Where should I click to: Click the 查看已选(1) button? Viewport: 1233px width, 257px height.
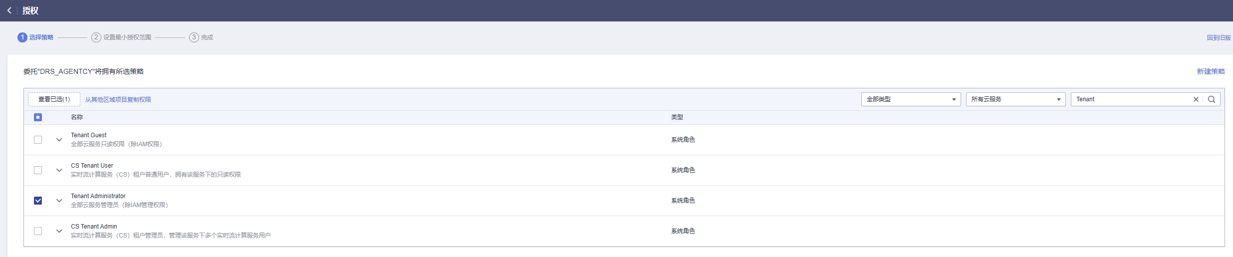(x=54, y=99)
